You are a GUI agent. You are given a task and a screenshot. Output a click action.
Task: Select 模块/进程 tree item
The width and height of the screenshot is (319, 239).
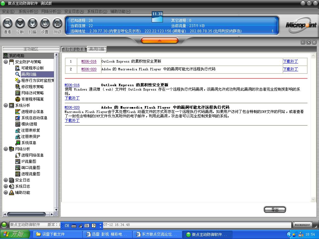[26, 124]
